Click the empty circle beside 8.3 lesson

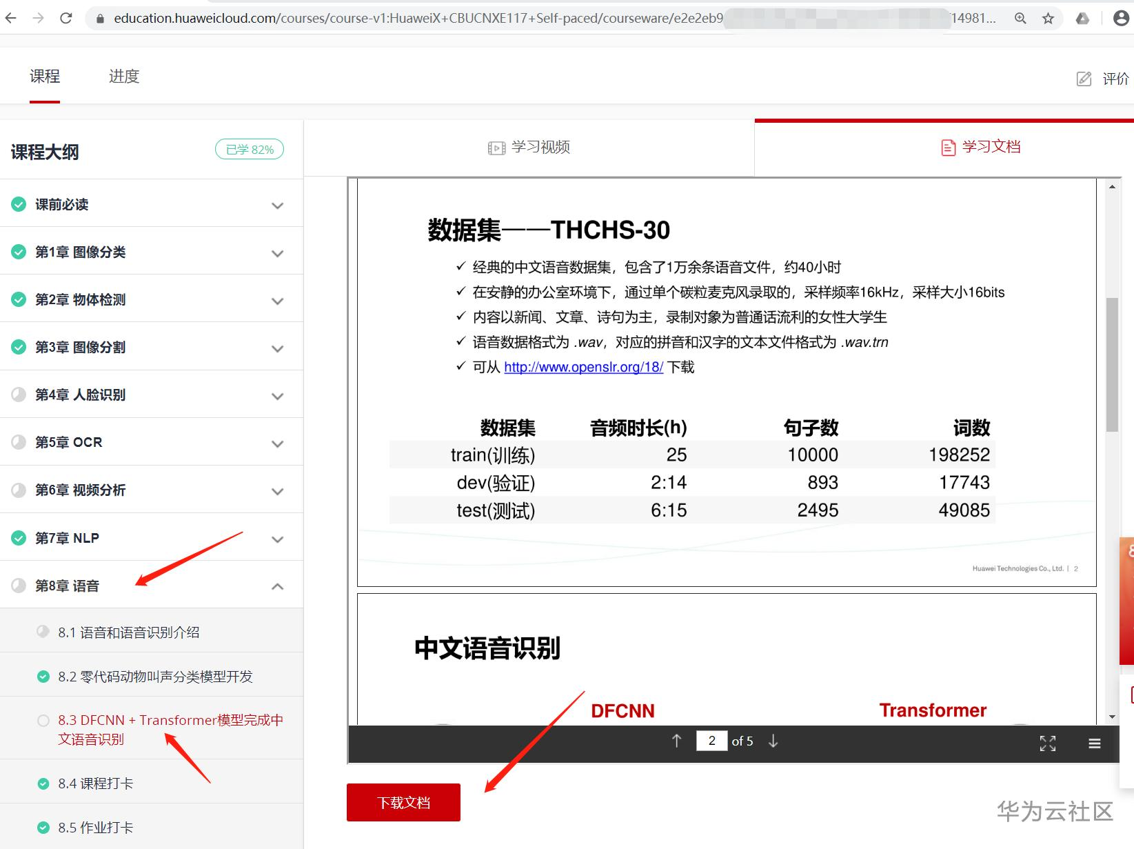coord(43,721)
